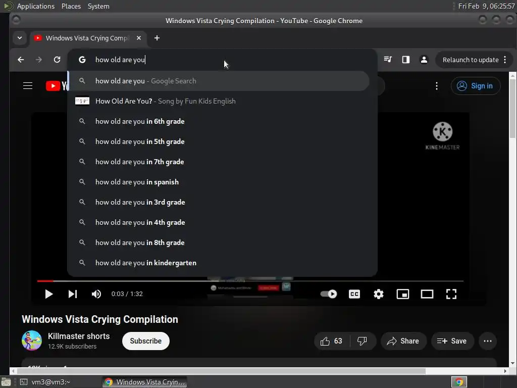Toggle closed captions CC button
The width and height of the screenshot is (517, 388).
pos(354,294)
